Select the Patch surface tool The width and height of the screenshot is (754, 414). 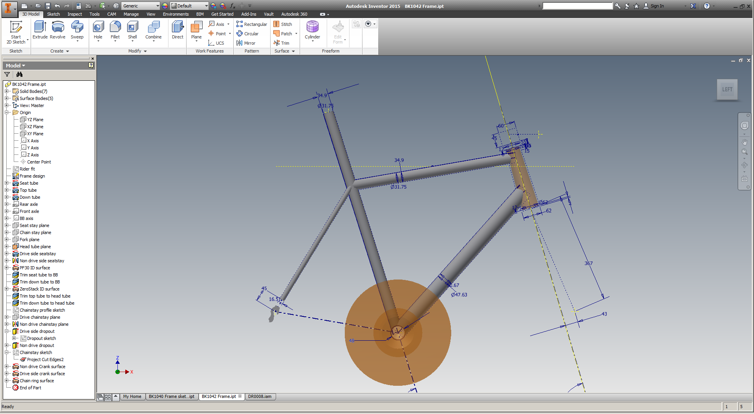tap(283, 34)
